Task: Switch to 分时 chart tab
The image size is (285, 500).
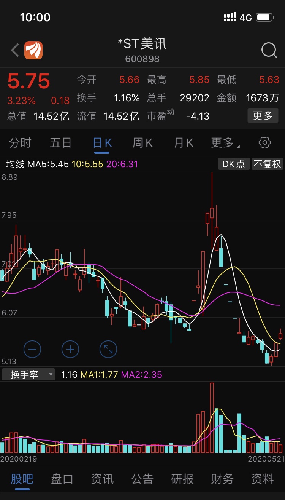Action: coord(20,143)
